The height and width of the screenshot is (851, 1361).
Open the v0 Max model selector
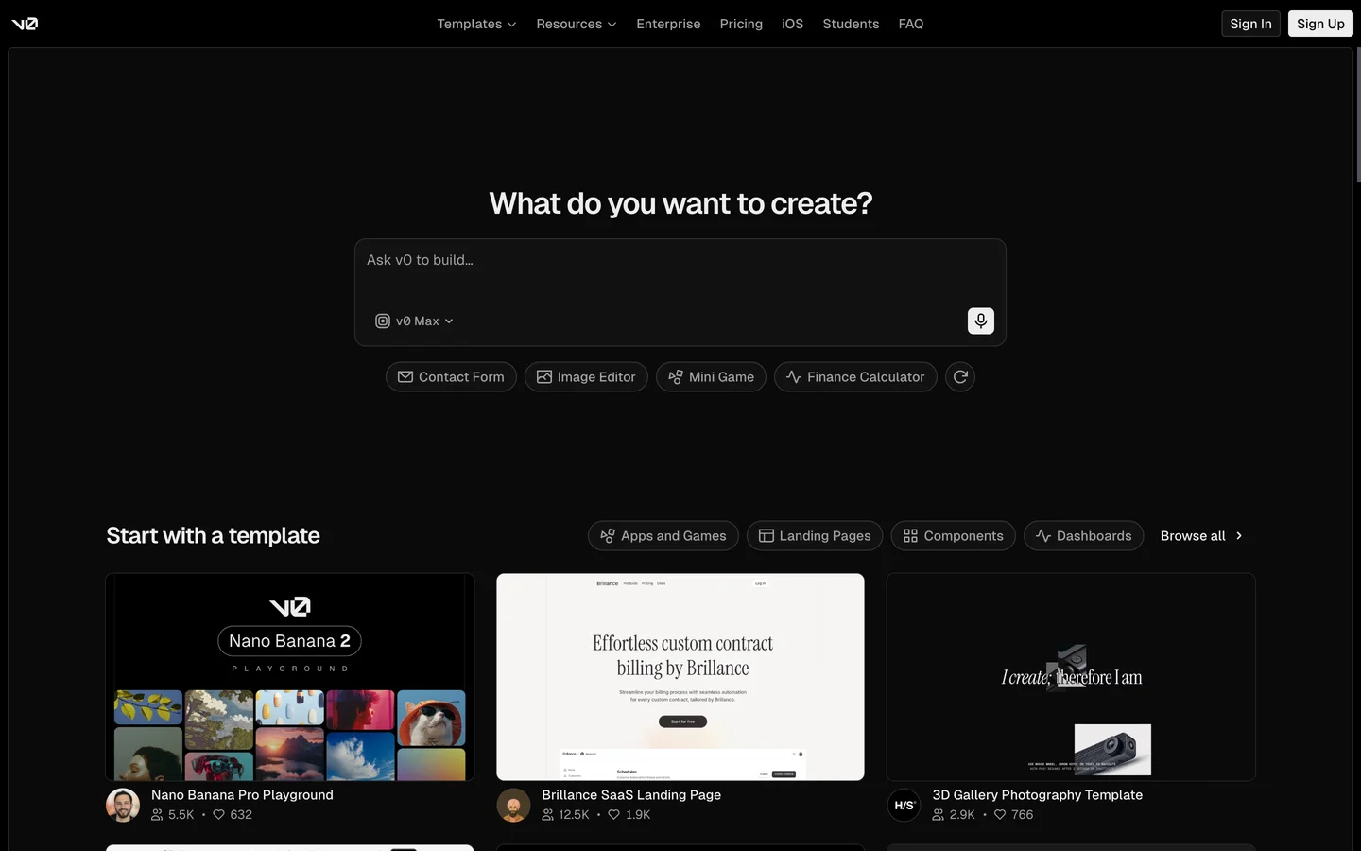414,321
